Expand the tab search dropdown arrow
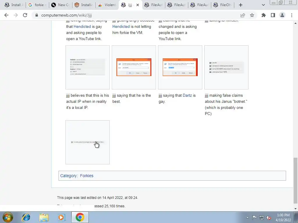Screen dimensions: 298x223 point(263,5)
